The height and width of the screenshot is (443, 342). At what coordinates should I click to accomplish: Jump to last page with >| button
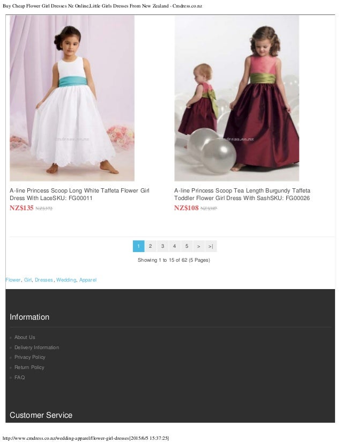click(x=211, y=246)
